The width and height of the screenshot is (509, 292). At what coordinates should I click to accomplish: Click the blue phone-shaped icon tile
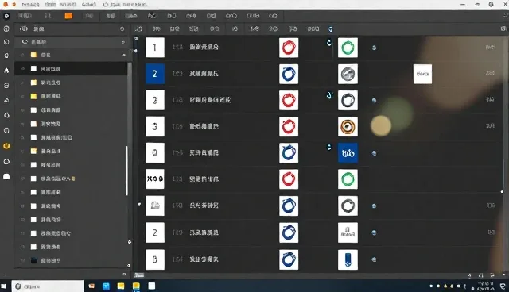[x=348, y=259]
